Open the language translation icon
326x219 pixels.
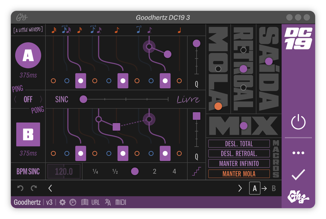click(x=108, y=202)
